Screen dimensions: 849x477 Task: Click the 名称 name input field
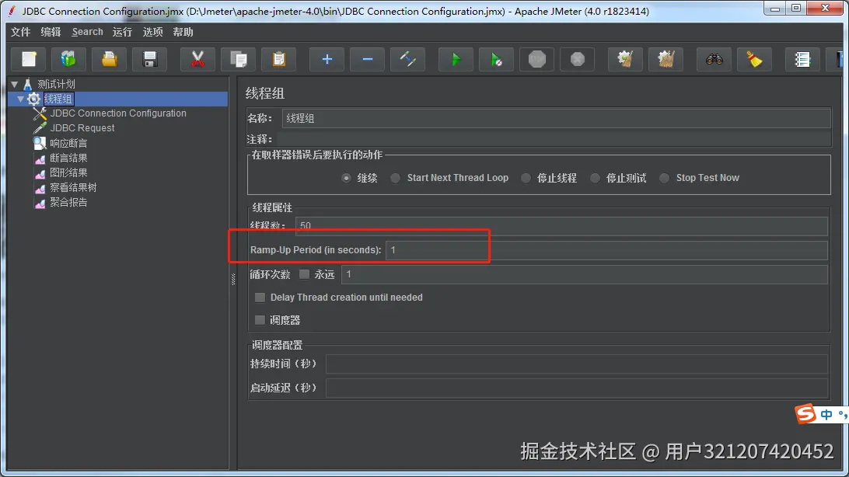(556, 118)
